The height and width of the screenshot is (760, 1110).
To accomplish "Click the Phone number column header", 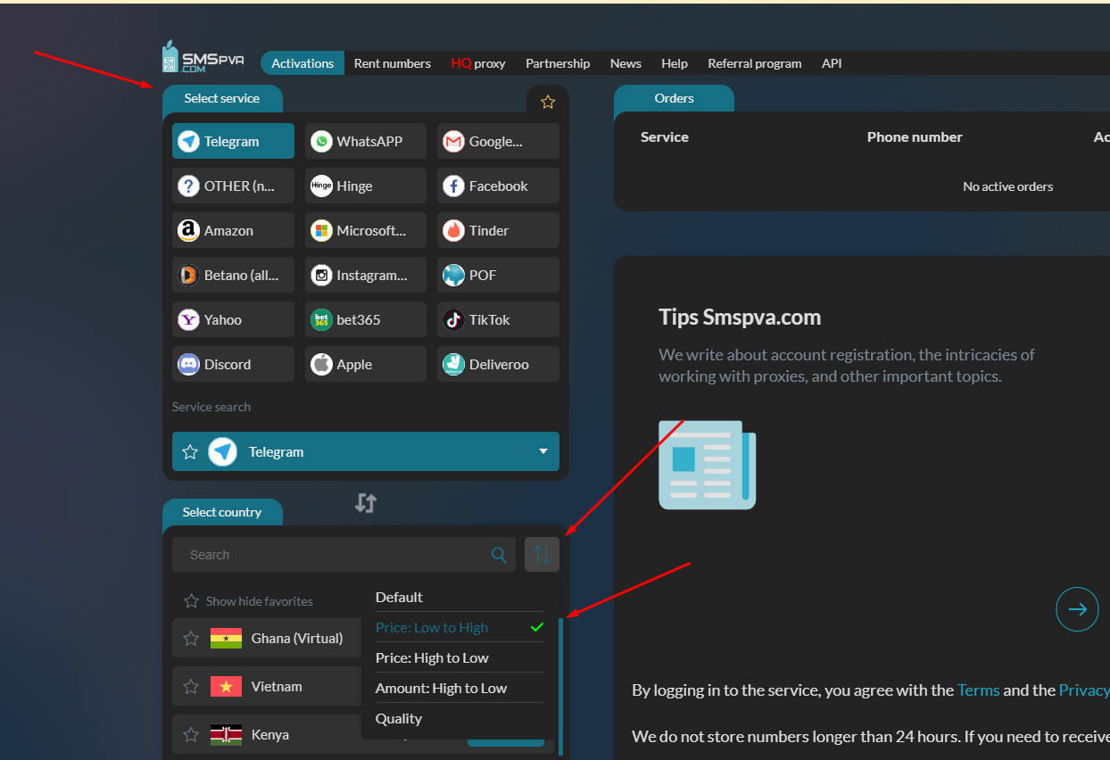I will (x=915, y=136).
